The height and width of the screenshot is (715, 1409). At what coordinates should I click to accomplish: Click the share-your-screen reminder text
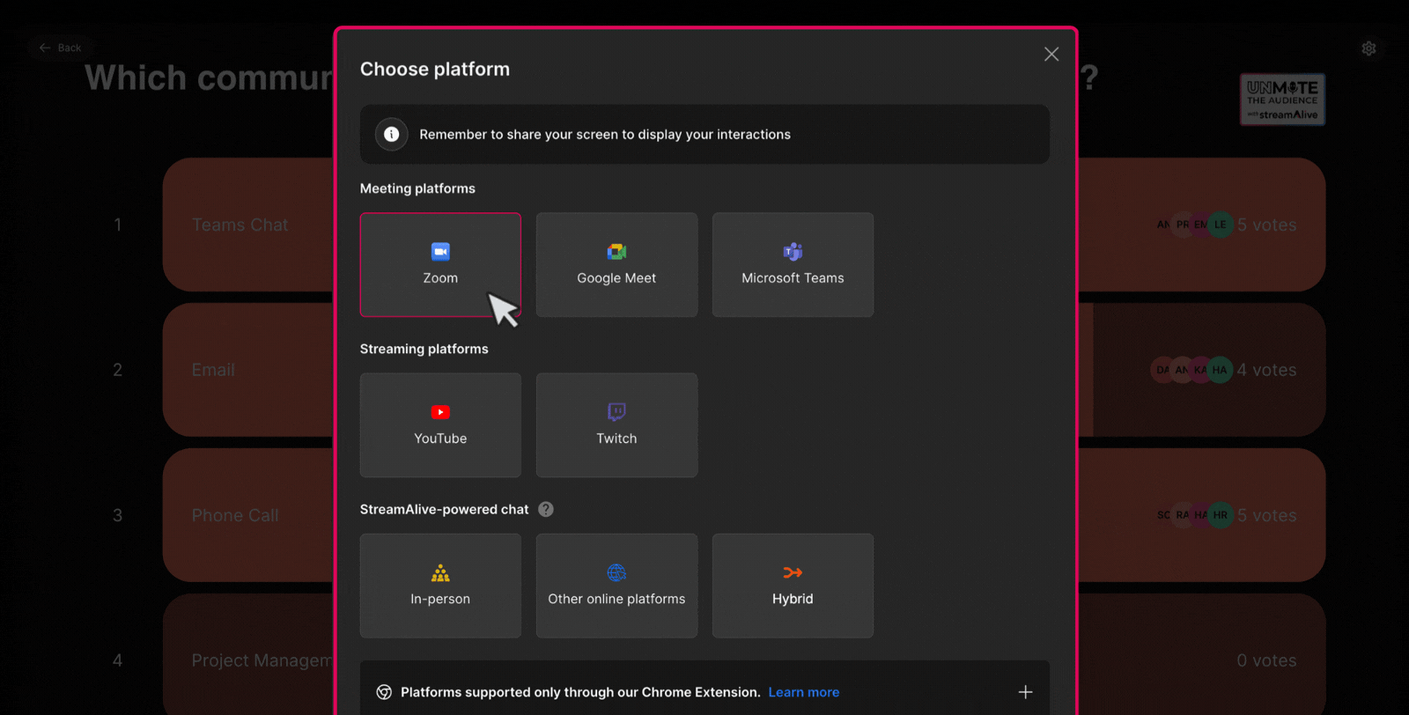coord(605,135)
